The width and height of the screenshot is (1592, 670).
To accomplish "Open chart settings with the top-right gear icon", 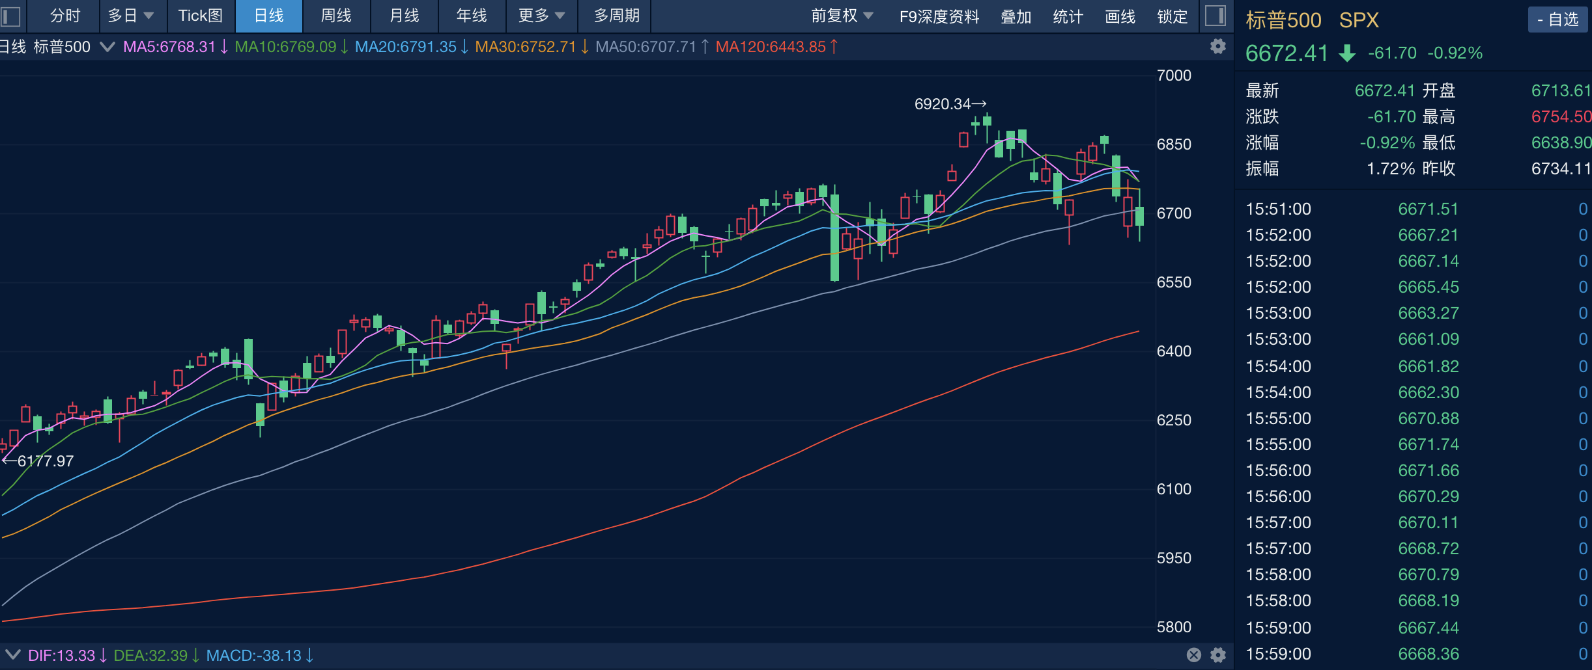I will click(1217, 46).
